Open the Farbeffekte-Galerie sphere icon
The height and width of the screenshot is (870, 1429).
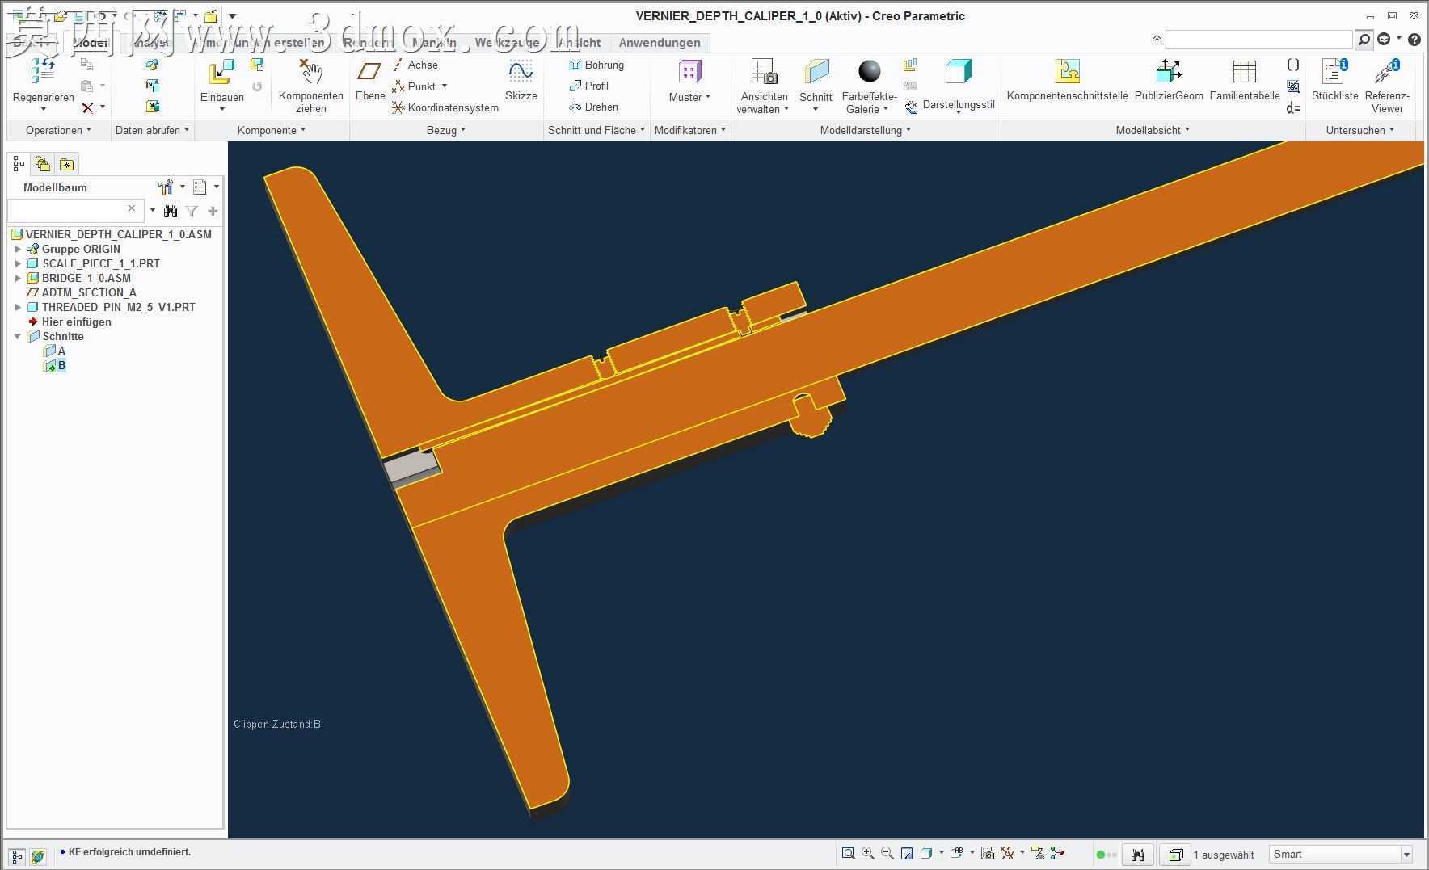[x=870, y=71]
